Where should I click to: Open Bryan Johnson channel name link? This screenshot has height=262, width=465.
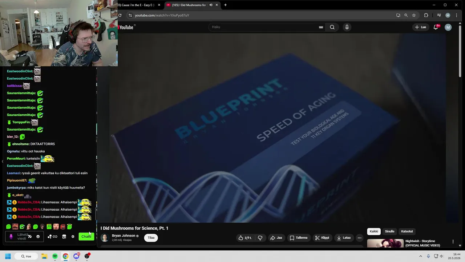123,235
